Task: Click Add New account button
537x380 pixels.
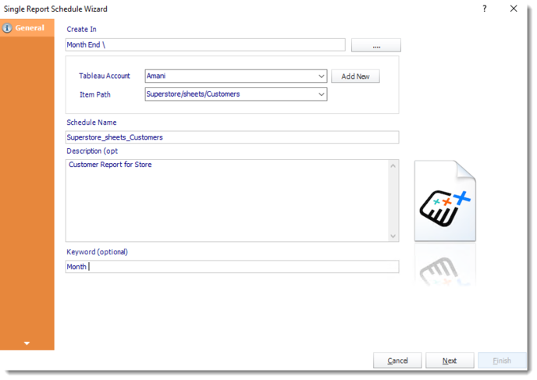Action: tap(355, 76)
